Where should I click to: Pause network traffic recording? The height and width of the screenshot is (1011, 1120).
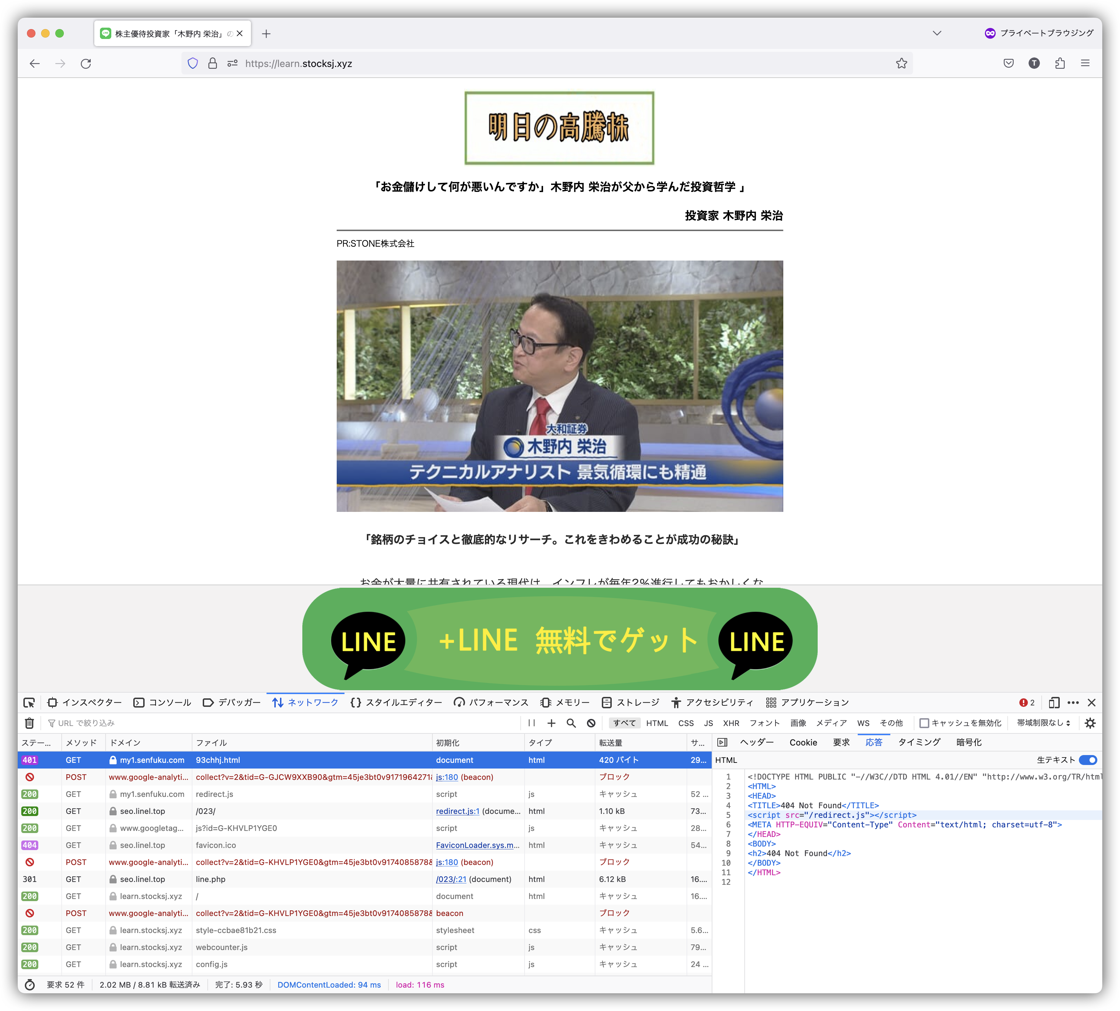pyautogui.click(x=531, y=723)
